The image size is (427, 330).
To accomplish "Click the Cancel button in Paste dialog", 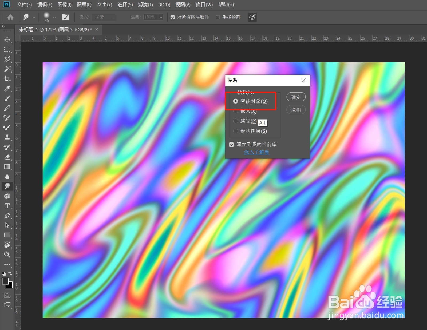I will [296, 110].
